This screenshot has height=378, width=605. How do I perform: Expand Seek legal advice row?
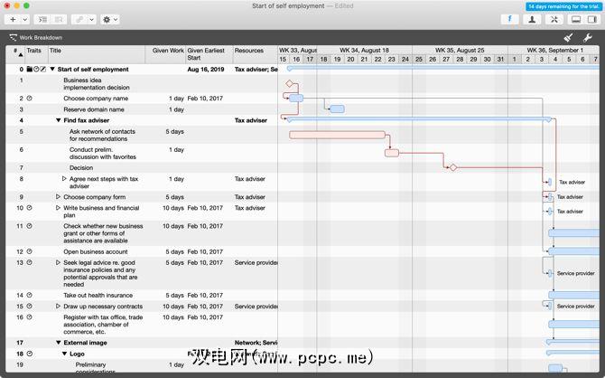tap(59, 262)
